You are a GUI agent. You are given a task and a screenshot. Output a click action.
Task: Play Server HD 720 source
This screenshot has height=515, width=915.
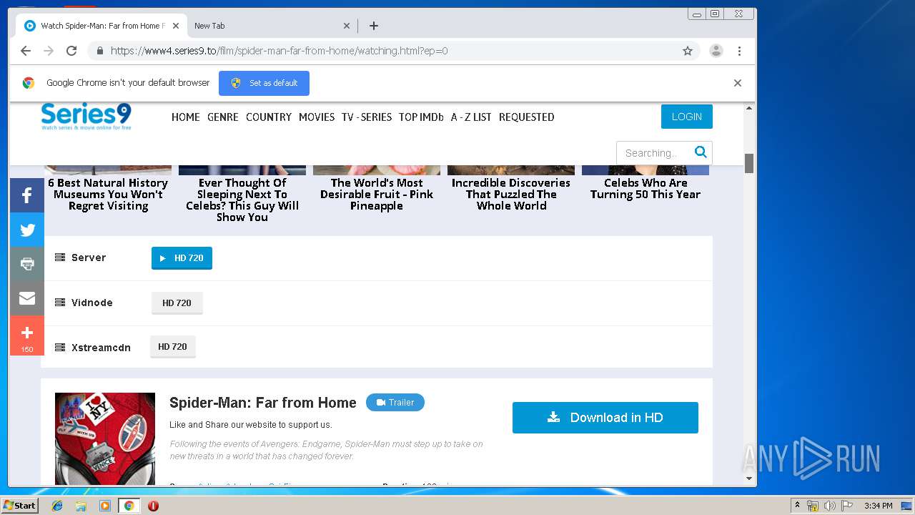coord(182,258)
